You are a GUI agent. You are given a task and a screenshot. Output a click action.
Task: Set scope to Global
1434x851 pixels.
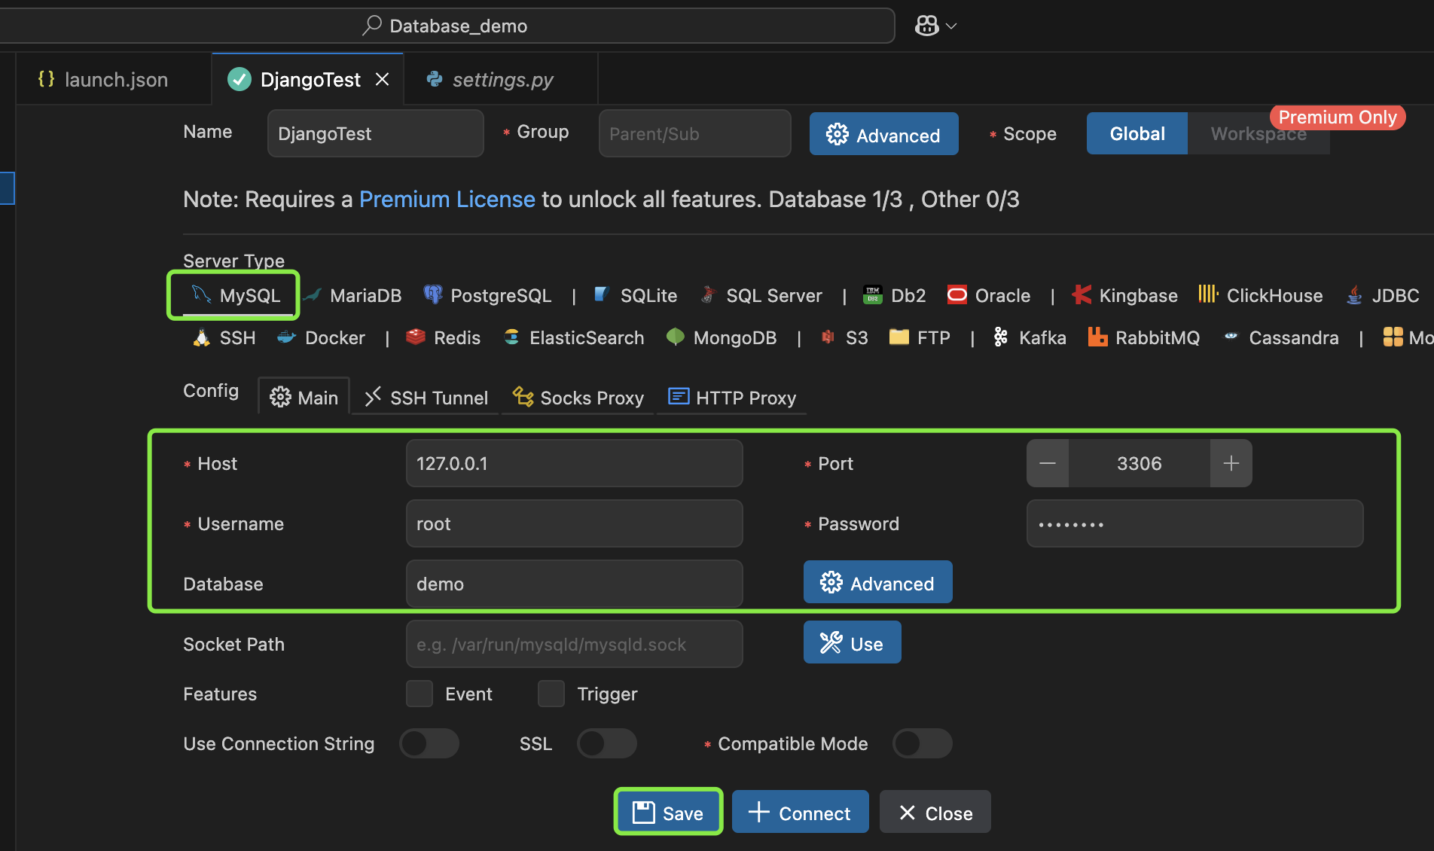tap(1137, 133)
